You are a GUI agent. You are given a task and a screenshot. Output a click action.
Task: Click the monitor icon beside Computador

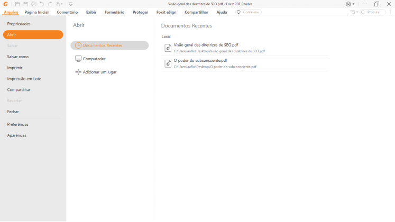point(78,59)
